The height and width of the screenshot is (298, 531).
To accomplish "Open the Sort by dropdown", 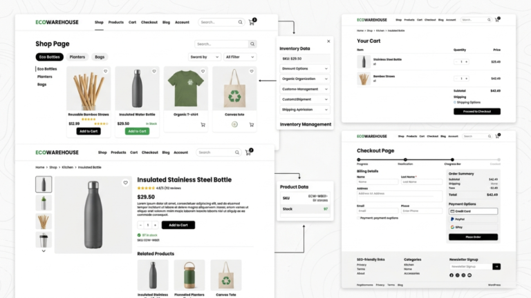I will point(205,57).
